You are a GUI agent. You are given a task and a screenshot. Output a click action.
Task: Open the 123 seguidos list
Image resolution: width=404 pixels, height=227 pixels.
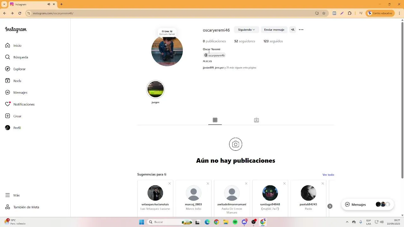point(273,41)
